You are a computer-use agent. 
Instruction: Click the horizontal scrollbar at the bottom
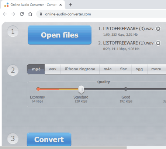point(63,148)
